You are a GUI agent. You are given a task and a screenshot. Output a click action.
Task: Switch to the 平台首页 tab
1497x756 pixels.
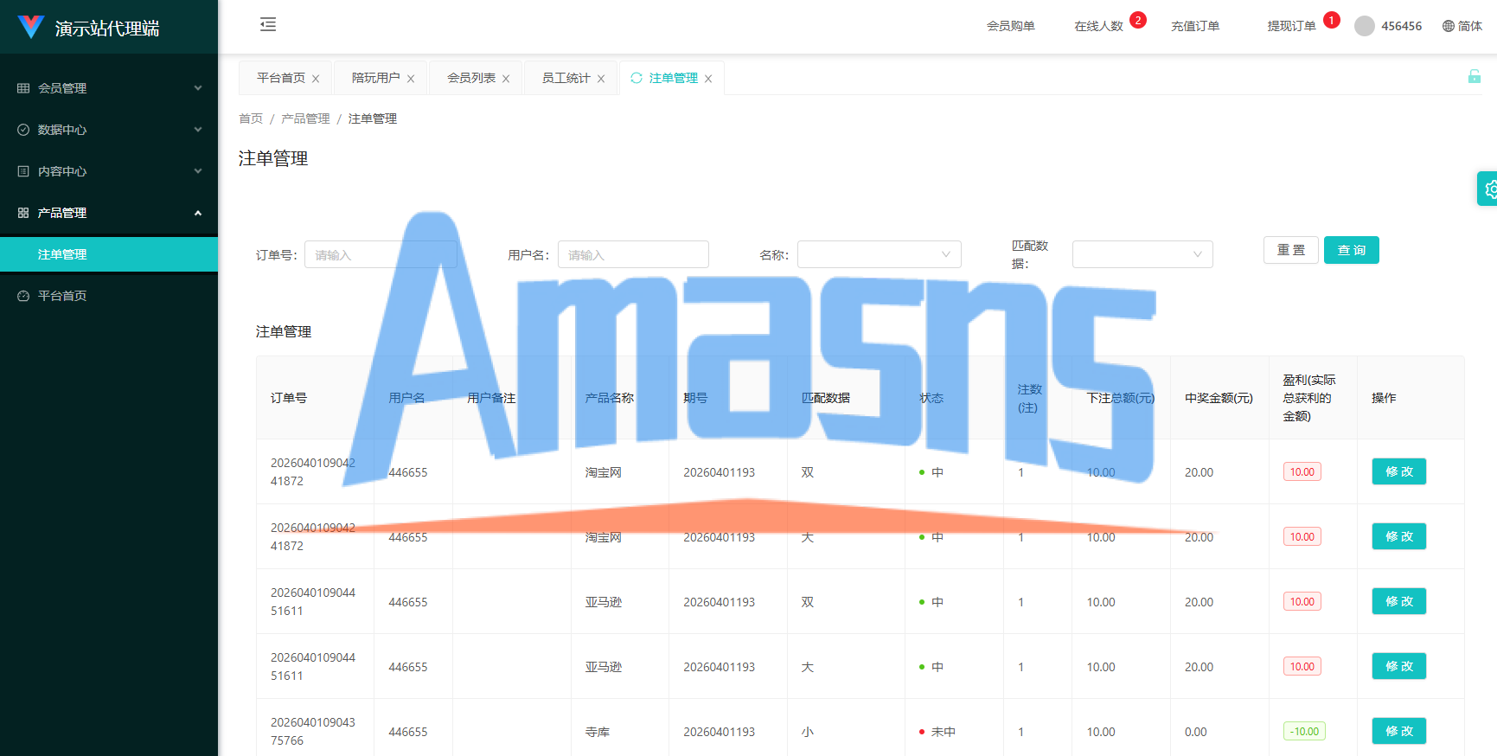(x=281, y=78)
